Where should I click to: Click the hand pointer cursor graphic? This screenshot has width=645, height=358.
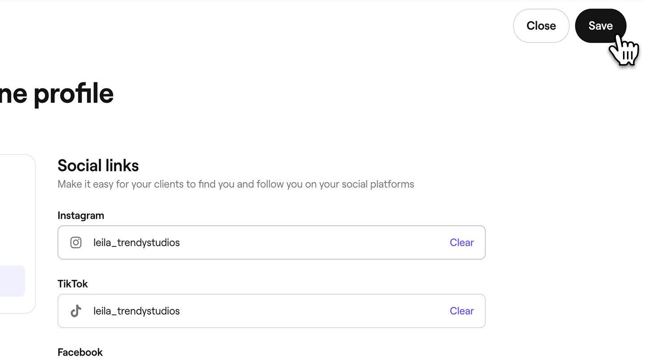(x=625, y=51)
